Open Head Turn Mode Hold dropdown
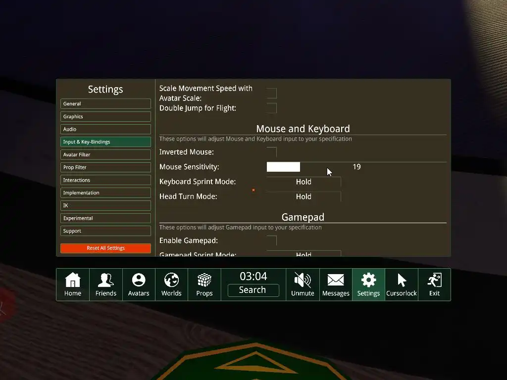This screenshot has height=380, width=507. [x=304, y=196]
